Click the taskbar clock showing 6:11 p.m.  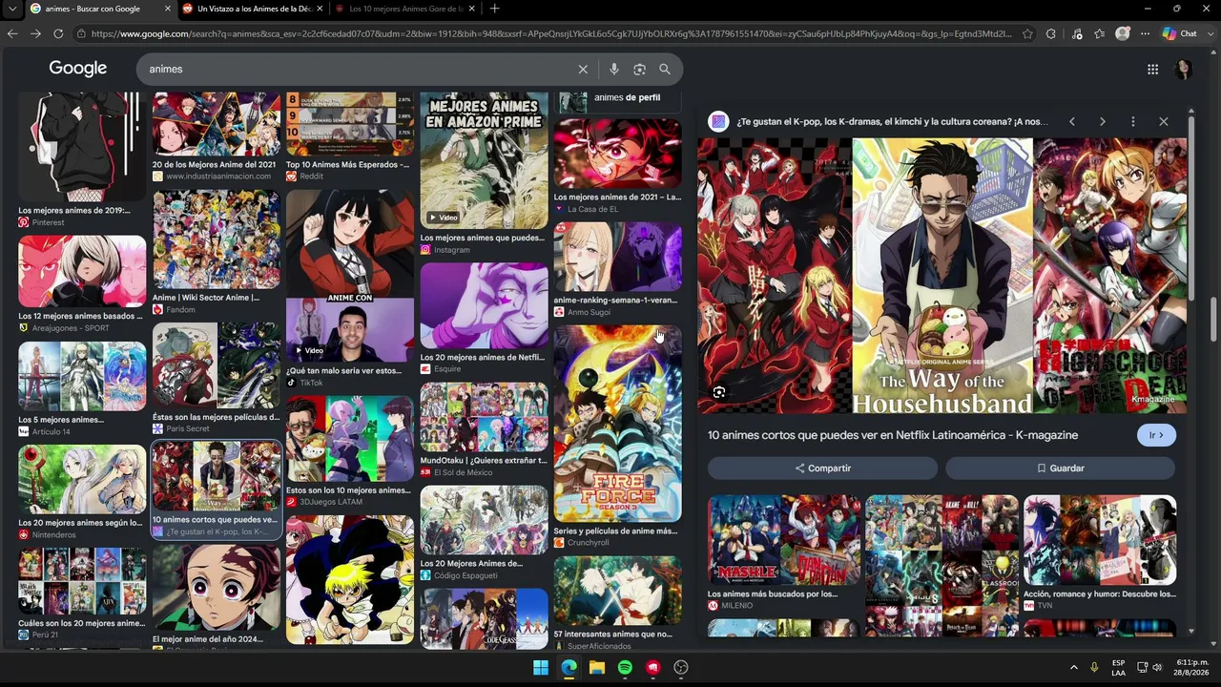click(x=1192, y=667)
